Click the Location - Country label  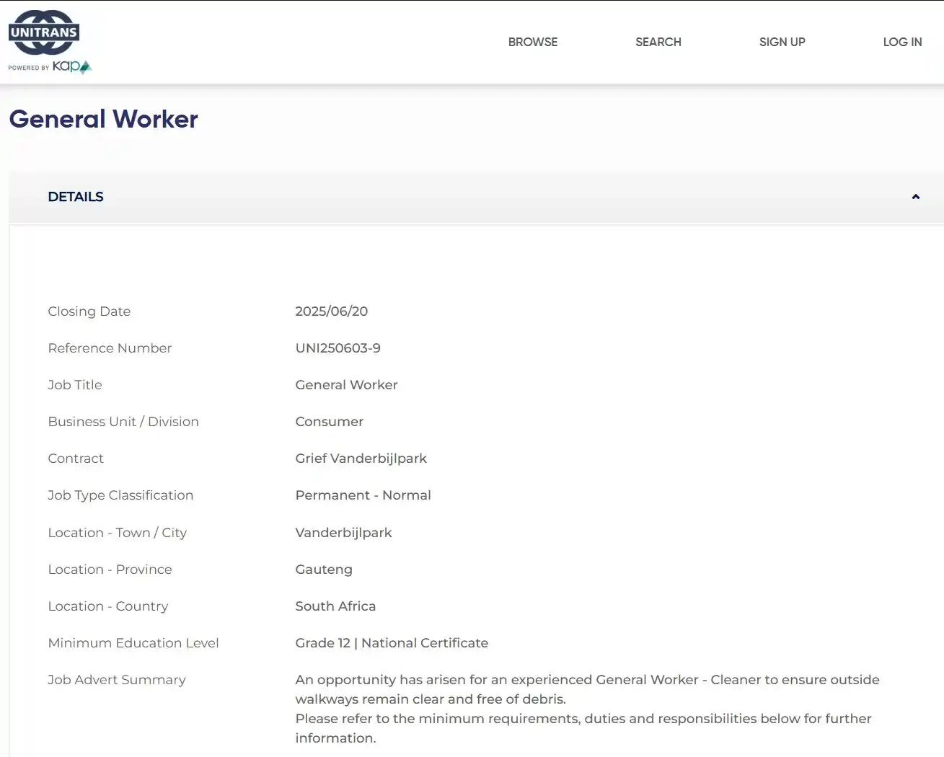pos(108,606)
